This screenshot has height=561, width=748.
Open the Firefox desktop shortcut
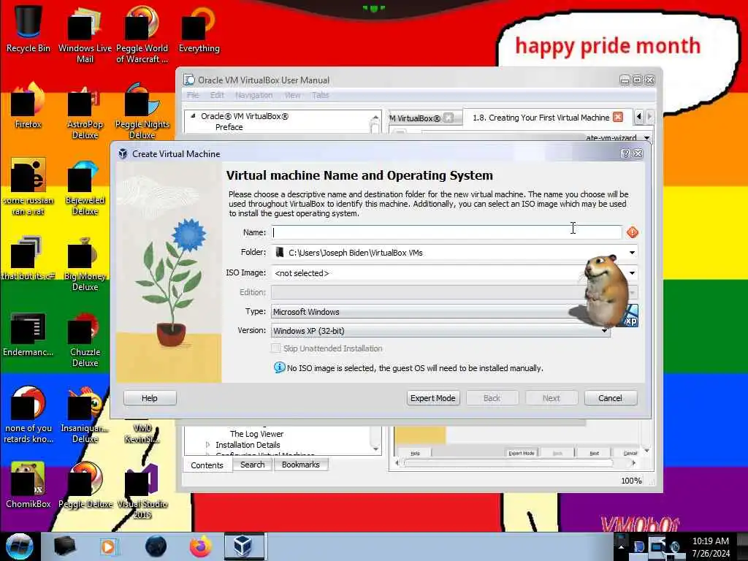tap(28, 106)
